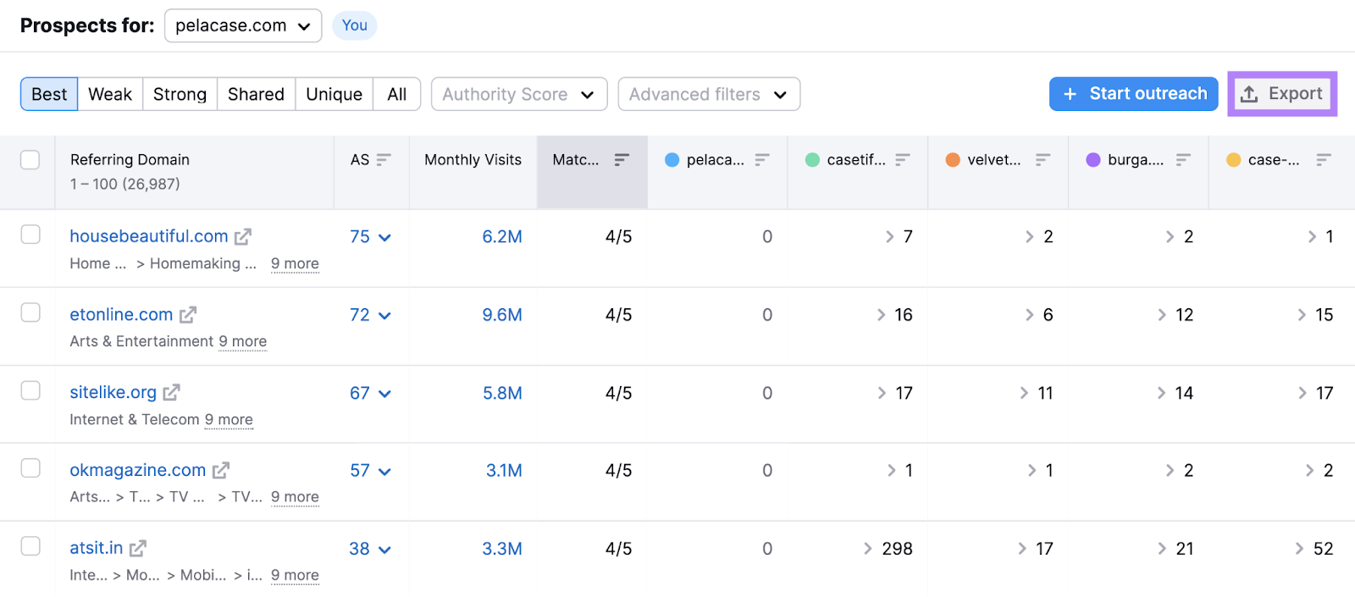Open sitelike.org in new tab icon

pos(172,393)
